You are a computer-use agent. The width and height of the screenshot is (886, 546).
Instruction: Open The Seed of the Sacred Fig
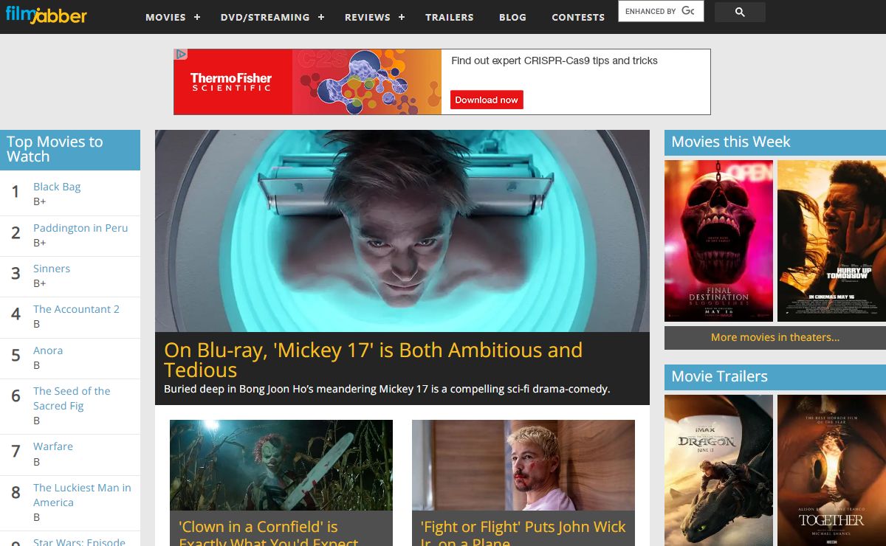pos(72,398)
